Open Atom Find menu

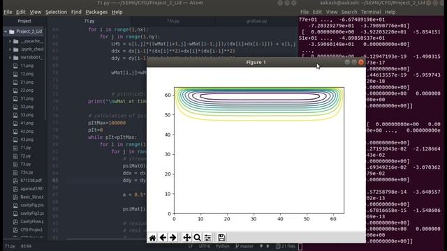pyautogui.click(x=76, y=12)
